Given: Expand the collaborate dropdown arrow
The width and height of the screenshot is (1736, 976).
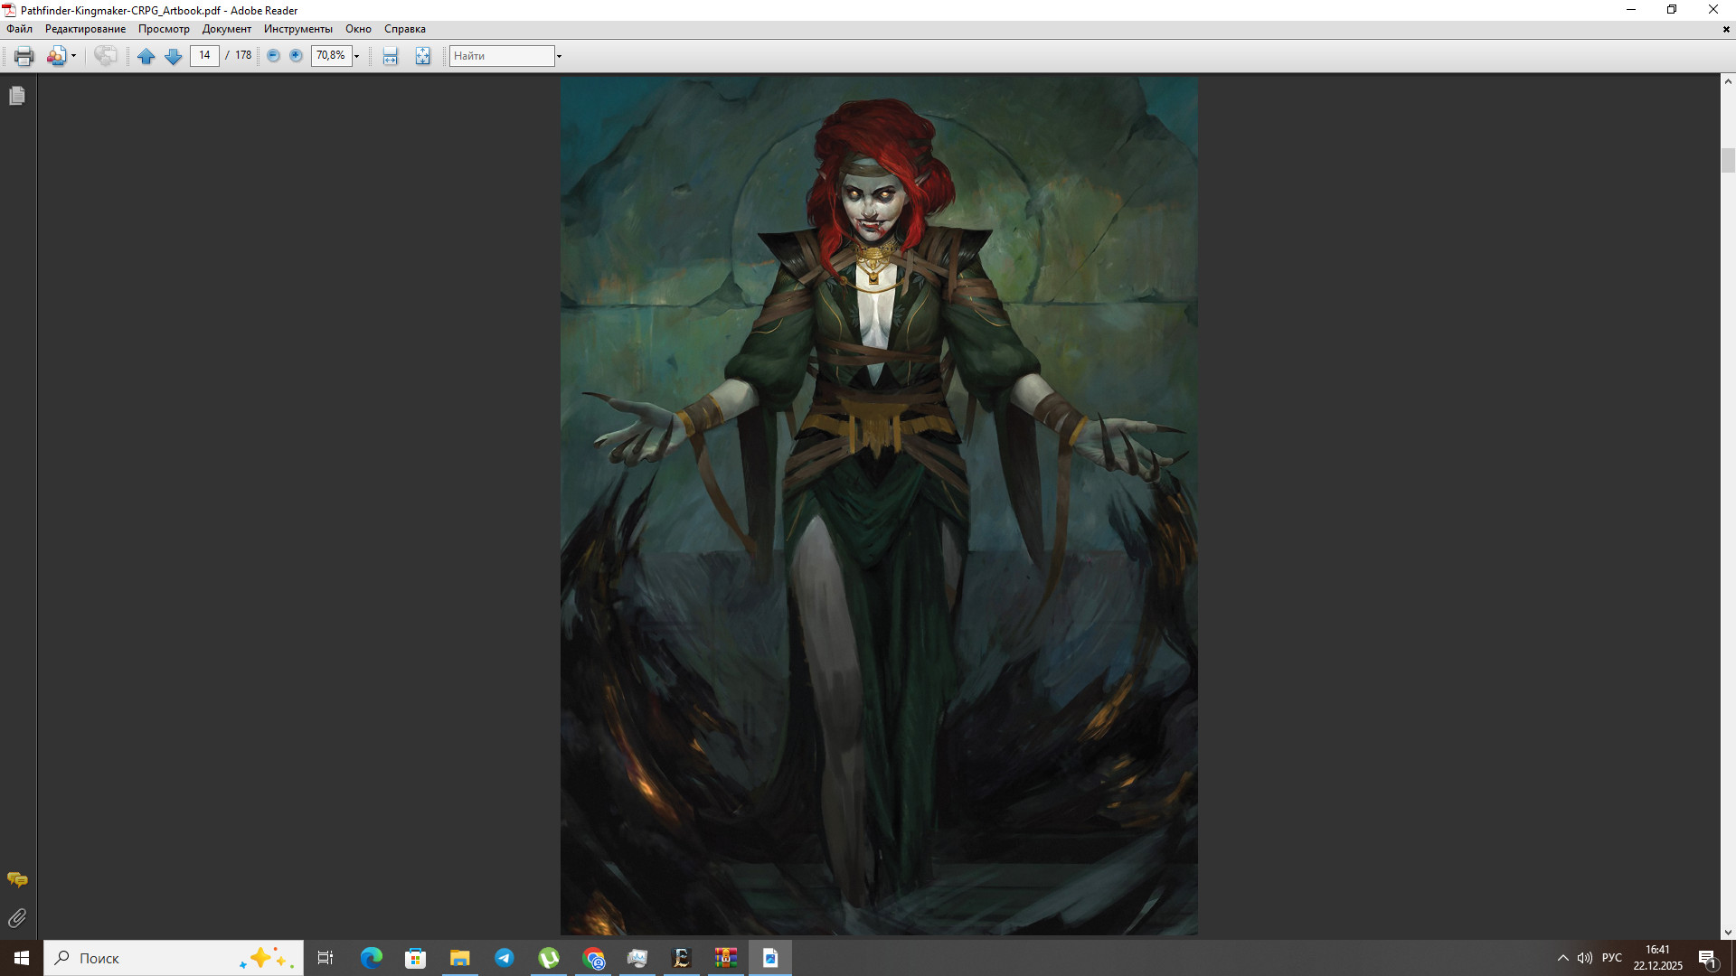Looking at the screenshot, I should click(x=74, y=56).
